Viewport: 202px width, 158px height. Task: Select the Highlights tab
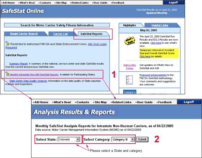pyautogui.click(x=130, y=25)
